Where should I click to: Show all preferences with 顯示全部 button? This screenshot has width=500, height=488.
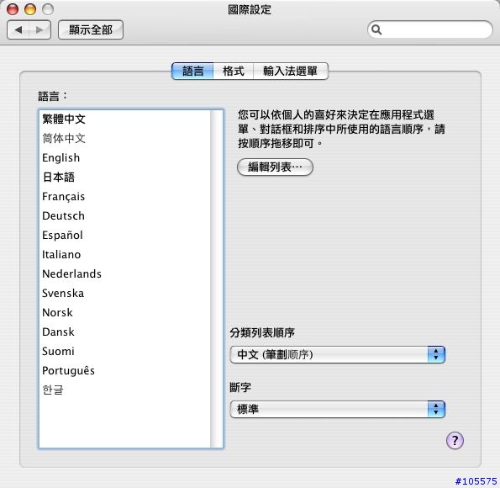click(x=91, y=29)
